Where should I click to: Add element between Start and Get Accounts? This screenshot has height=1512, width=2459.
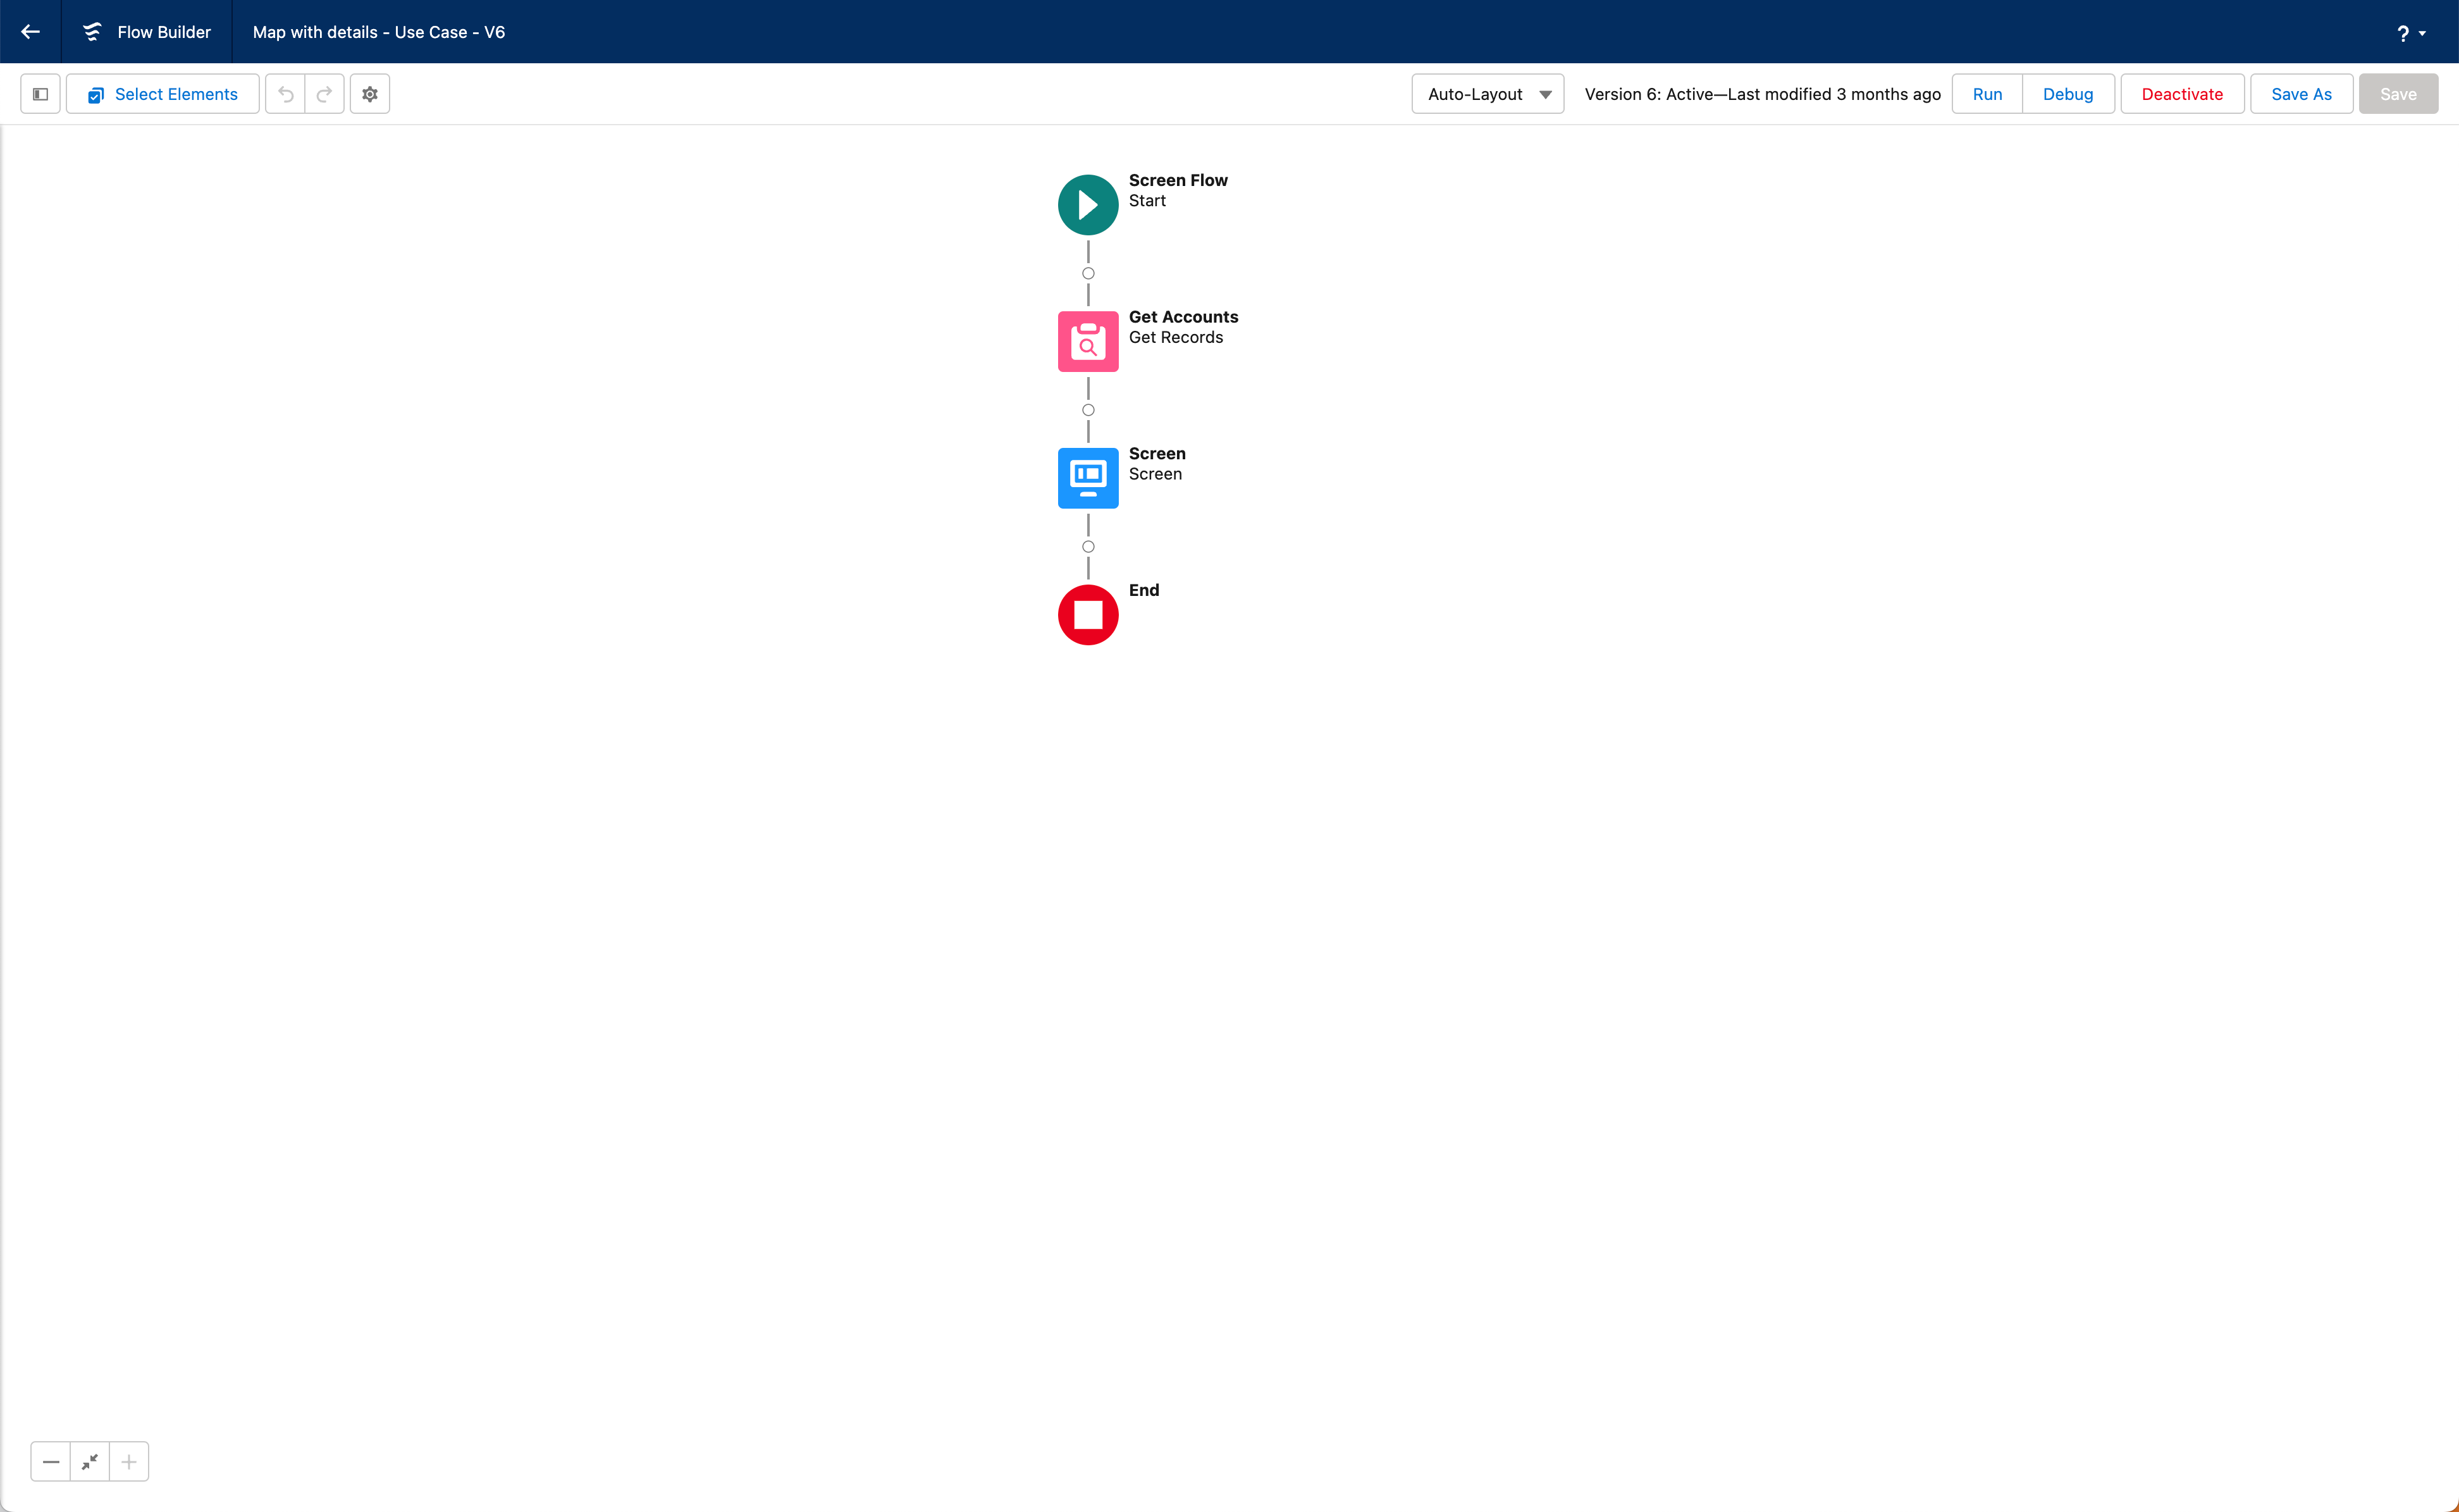pos(1088,273)
